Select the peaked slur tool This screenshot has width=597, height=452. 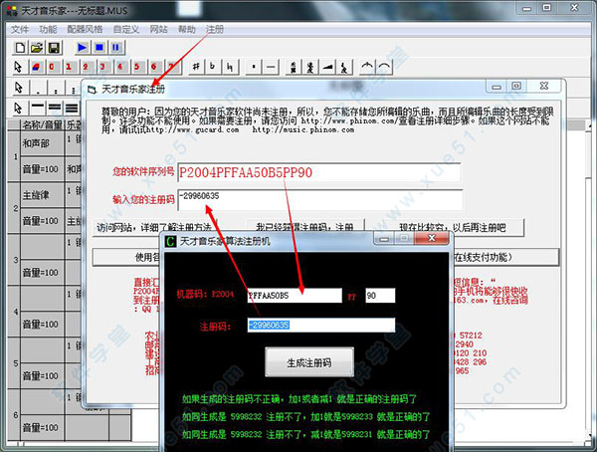coord(367,67)
